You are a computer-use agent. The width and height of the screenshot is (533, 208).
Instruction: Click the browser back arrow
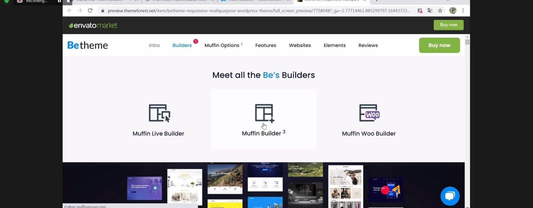[69, 11]
